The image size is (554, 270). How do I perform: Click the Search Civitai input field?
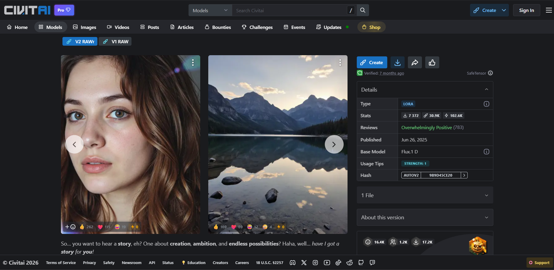click(x=289, y=10)
